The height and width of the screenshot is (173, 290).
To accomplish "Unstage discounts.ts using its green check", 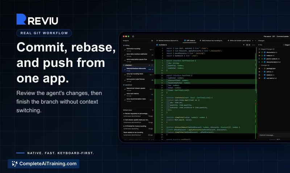I will (x=262, y=52).
